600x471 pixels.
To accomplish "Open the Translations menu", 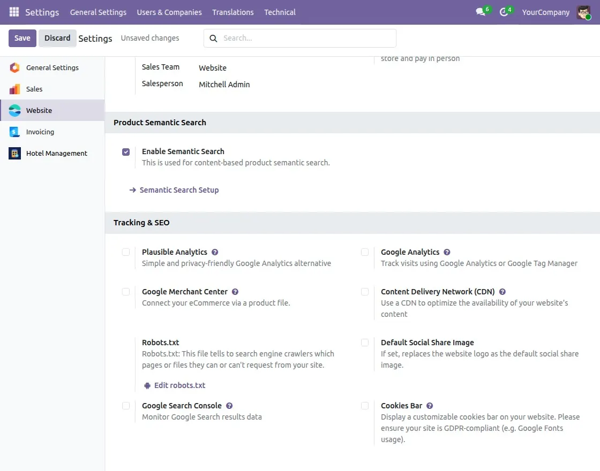I will pos(232,12).
